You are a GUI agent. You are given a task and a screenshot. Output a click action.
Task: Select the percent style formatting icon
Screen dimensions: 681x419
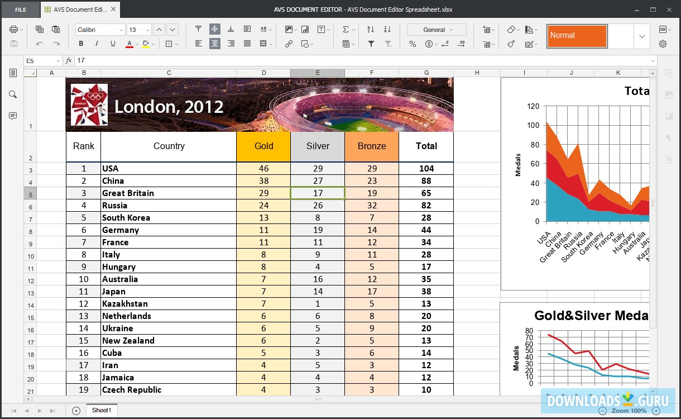[413, 44]
